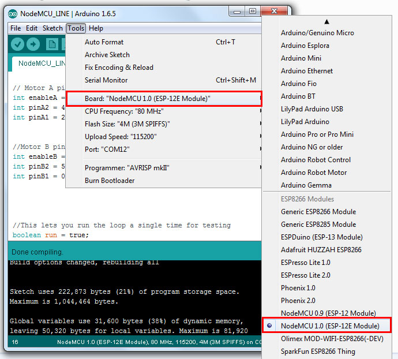Select Adafruit HUZZAH ESP8266
This screenshot has width=398, height=359.
[327, 250]
